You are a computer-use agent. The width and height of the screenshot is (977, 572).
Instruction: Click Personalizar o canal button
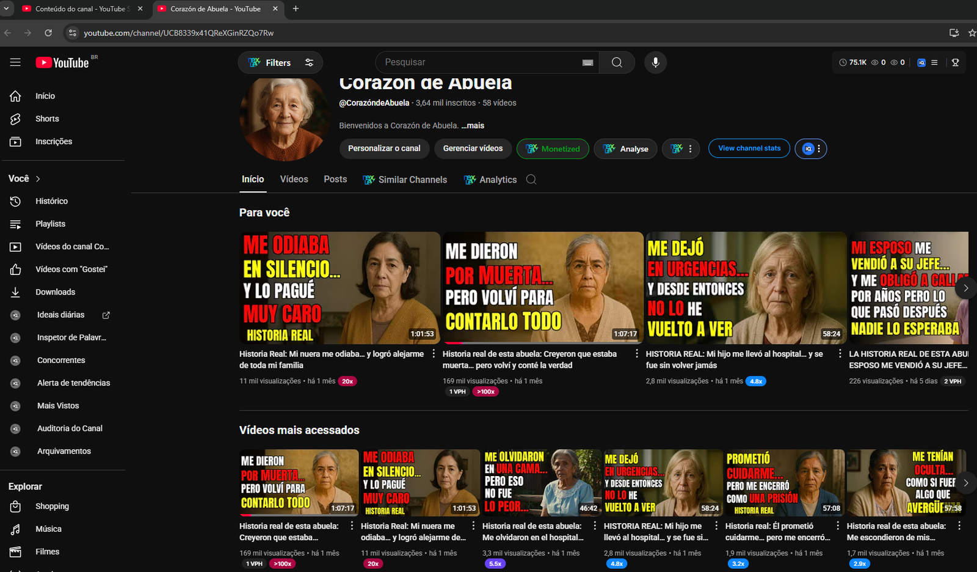384,148
